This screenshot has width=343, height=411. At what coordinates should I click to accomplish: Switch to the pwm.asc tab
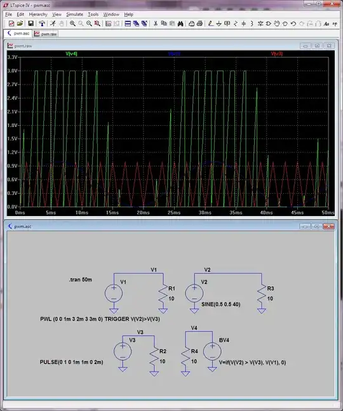click(18, 34)
